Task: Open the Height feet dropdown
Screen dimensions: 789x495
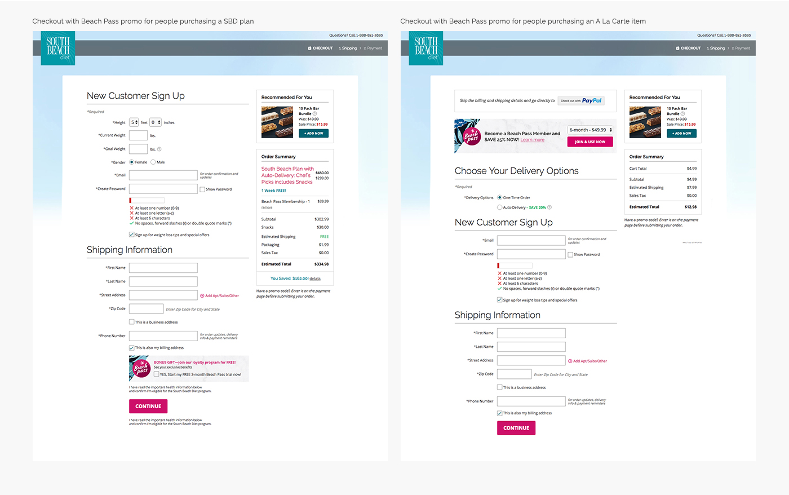Action: tap(134, 122)
